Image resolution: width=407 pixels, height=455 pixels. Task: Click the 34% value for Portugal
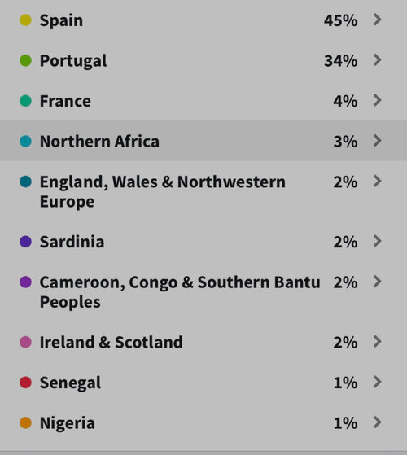(340, 61)
